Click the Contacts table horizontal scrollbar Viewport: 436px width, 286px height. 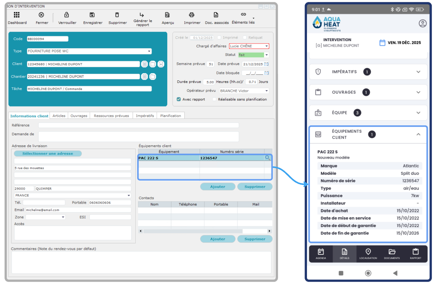point(193,231)
